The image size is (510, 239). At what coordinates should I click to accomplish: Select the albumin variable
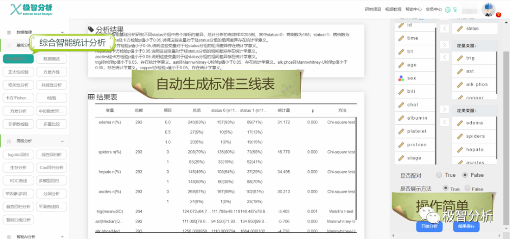415,118
